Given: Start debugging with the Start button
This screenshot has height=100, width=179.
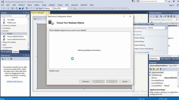Looking at the screenshot, I should [39, 8].
